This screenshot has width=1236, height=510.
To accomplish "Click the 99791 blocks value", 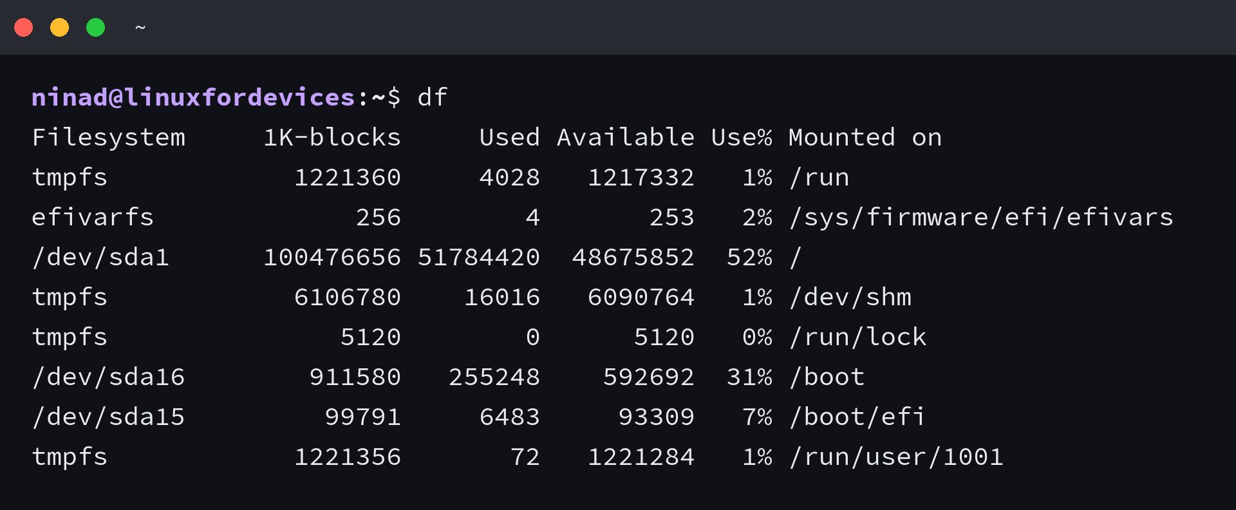I will 363,417.
